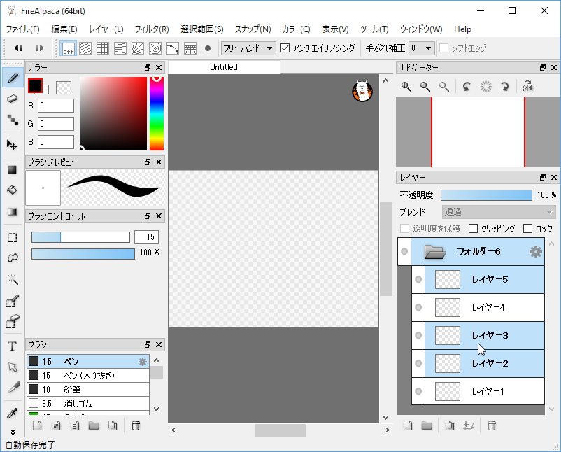
Task: Select the Brush (pen) tool in toolbox
Action: tap(13, 78)
